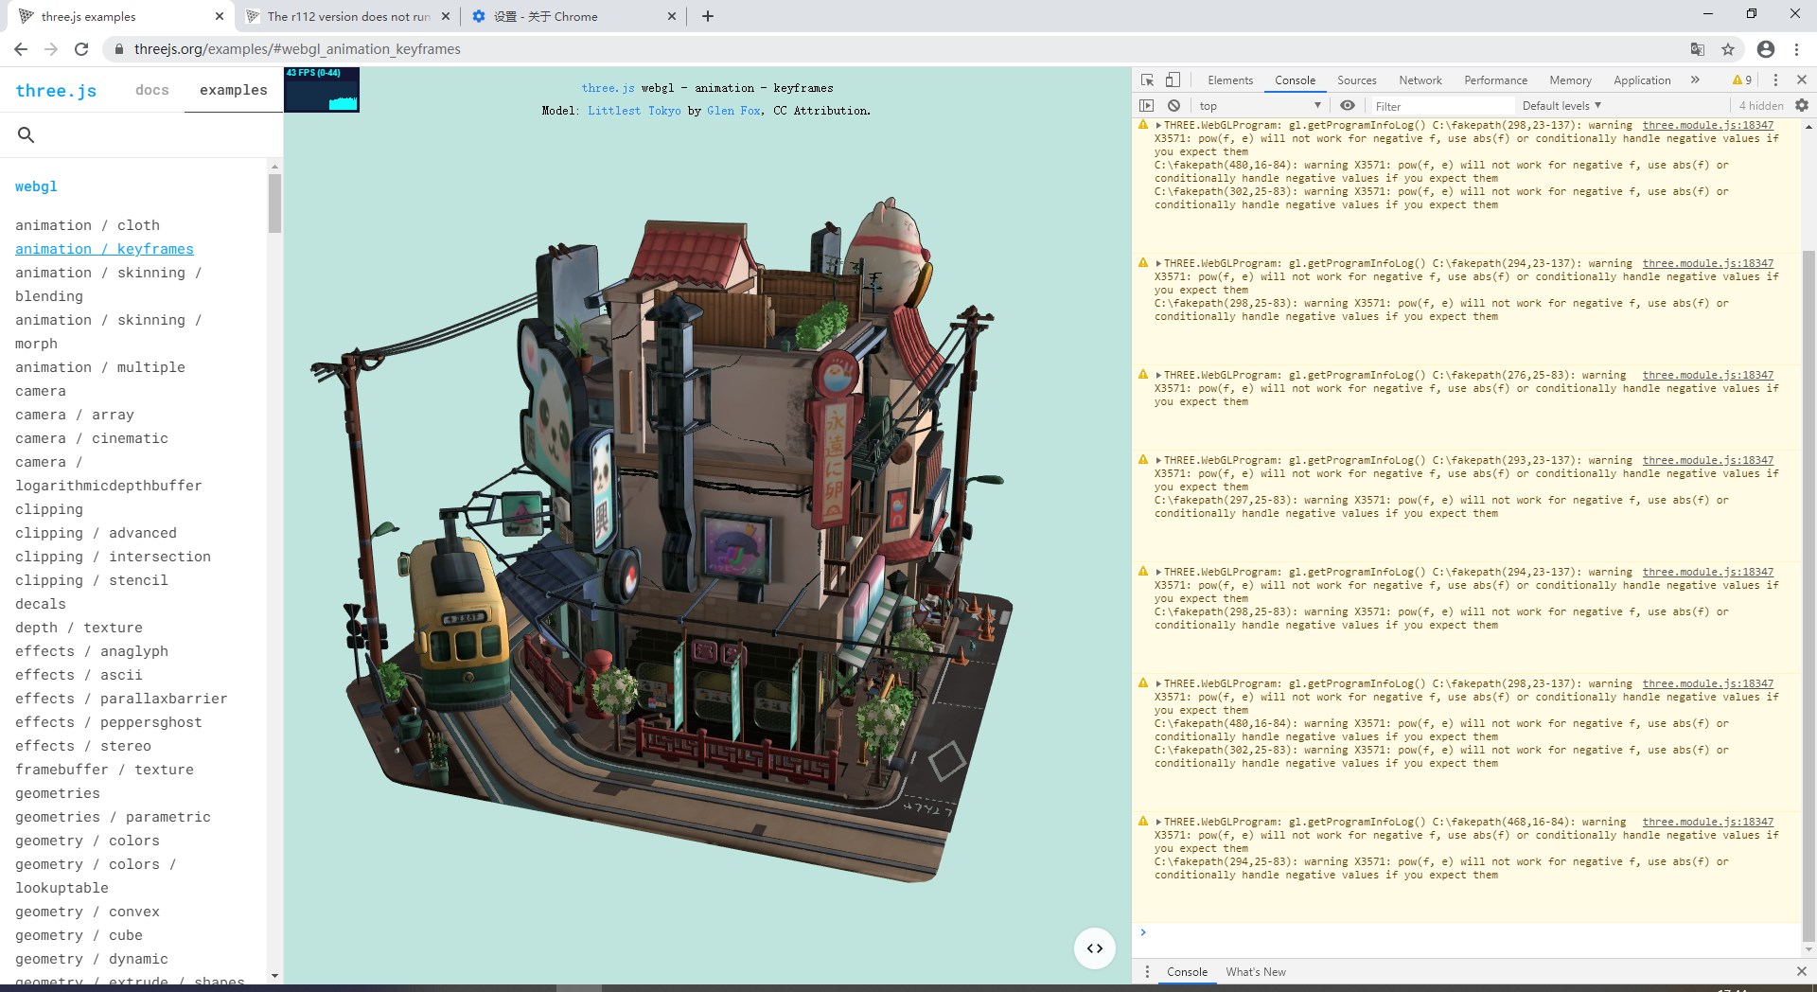Screen dimensions: 1817x992
Task: Open the What's New drawer tab
Action: [1255, 972]
